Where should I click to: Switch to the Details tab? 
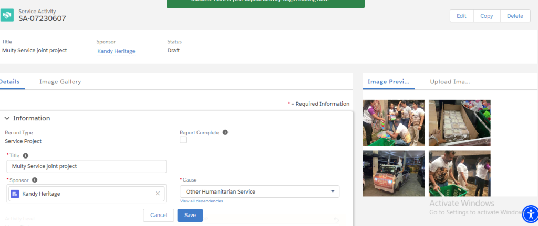[x=9, y=82]
